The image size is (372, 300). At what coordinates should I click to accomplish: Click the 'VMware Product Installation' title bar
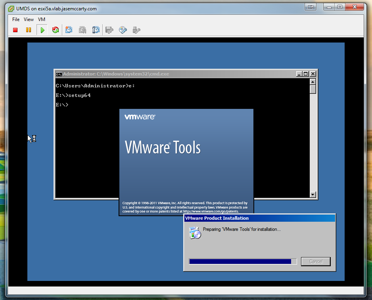[x=259, y=218]
